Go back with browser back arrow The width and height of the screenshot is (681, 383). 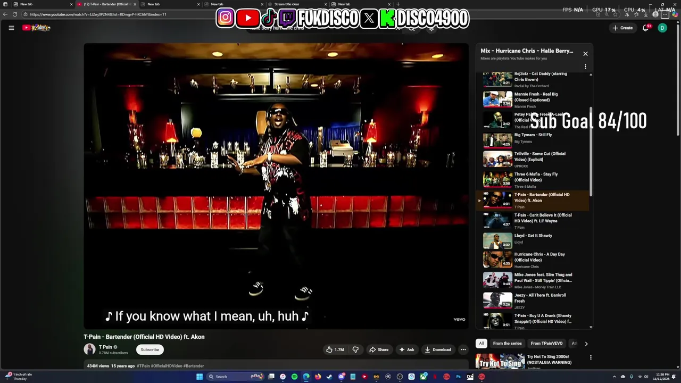(x=5, y=14)
